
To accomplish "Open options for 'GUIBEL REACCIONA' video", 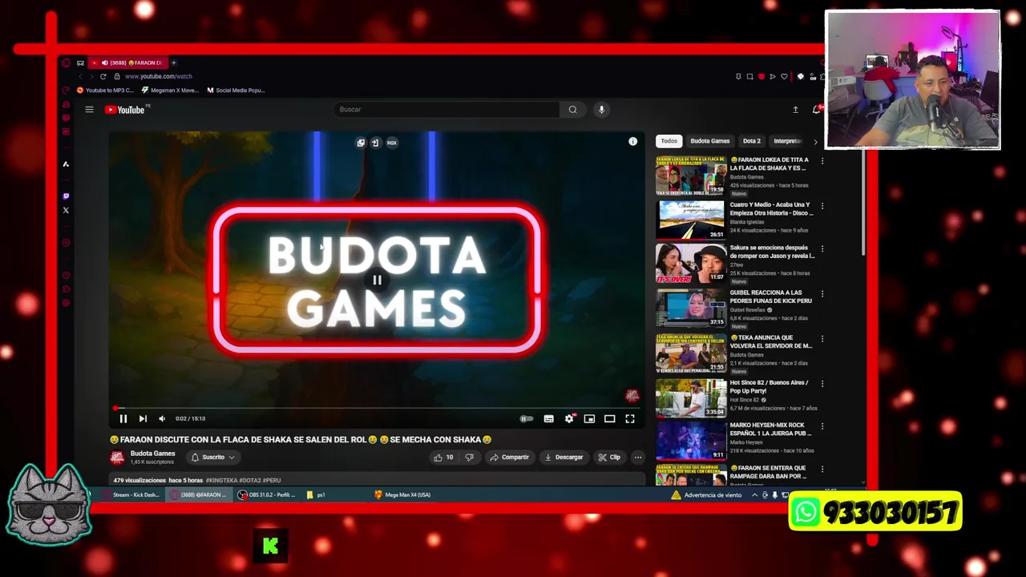I will 822,293.
